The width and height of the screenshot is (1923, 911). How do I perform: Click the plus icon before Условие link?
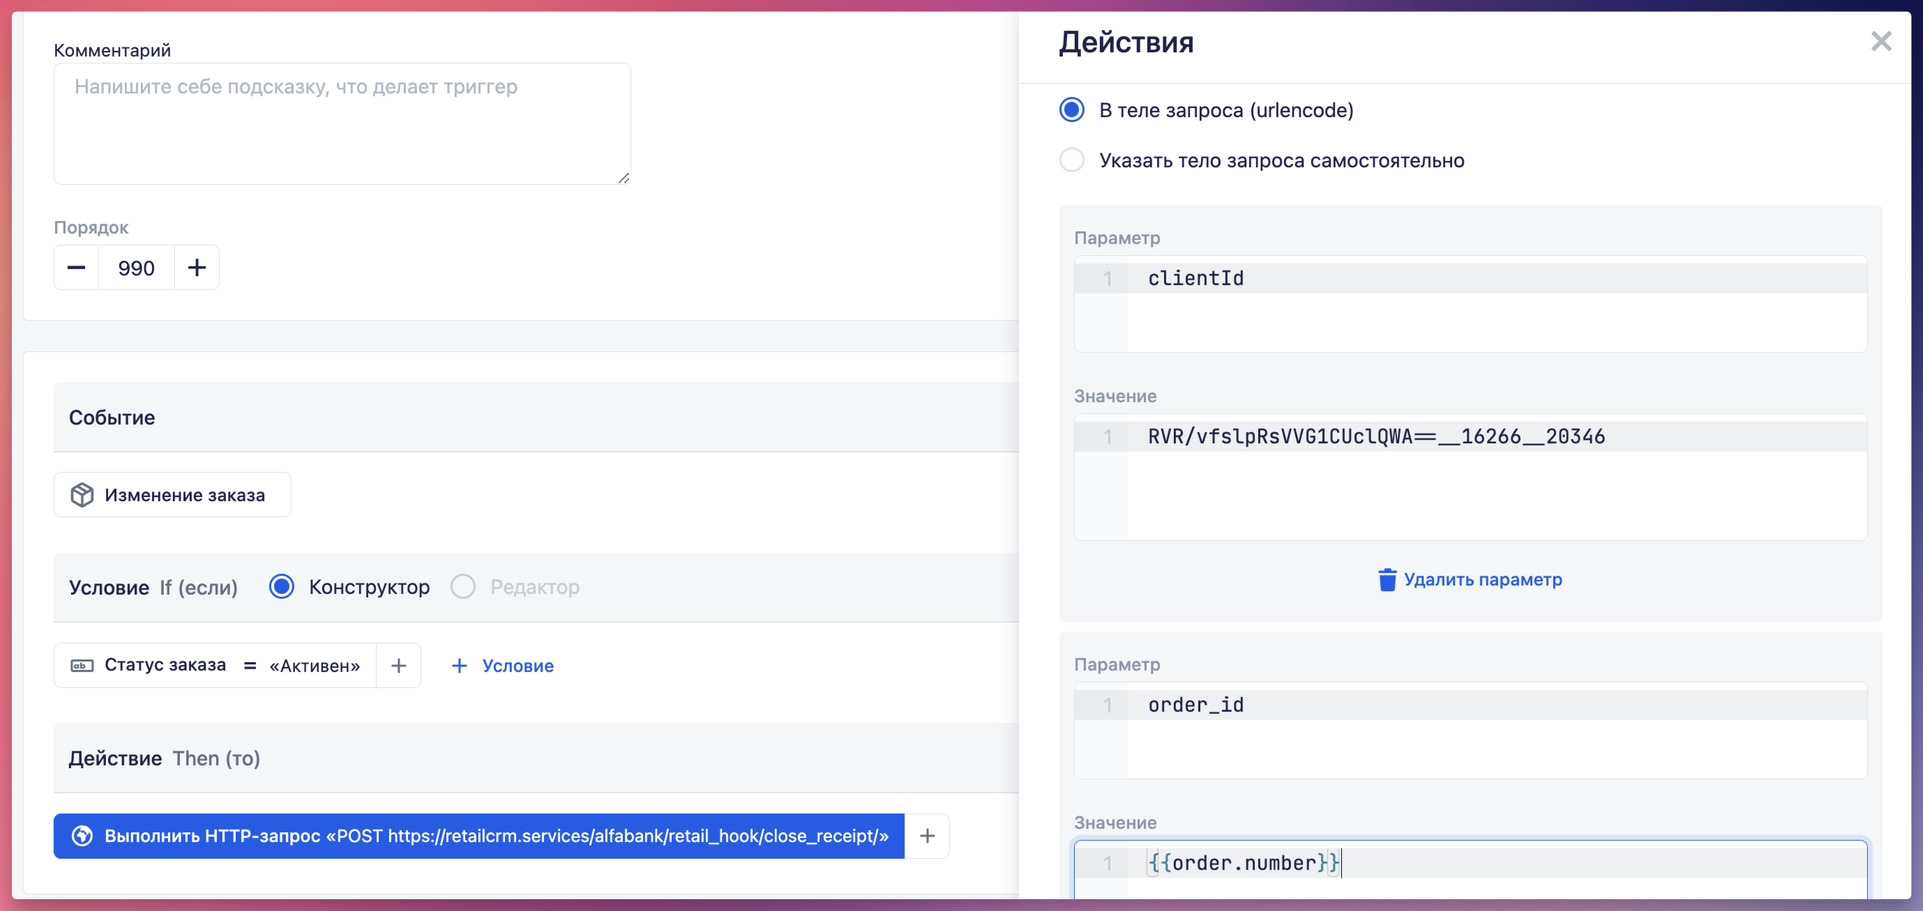tap(459, 666)
